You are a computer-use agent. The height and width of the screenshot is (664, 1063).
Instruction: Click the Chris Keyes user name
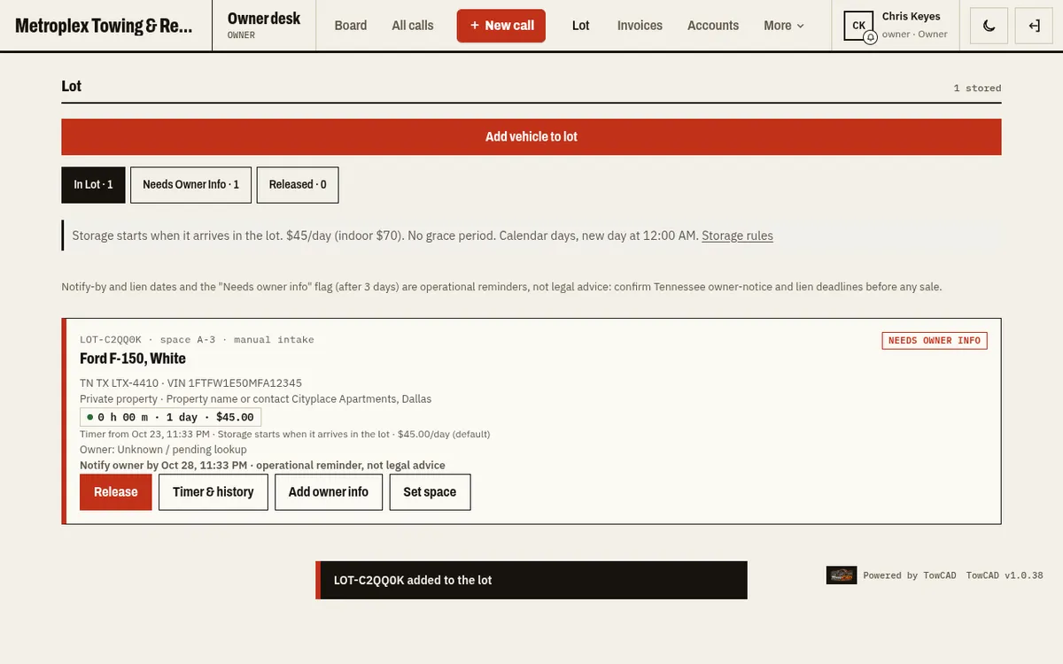[912, 17]
